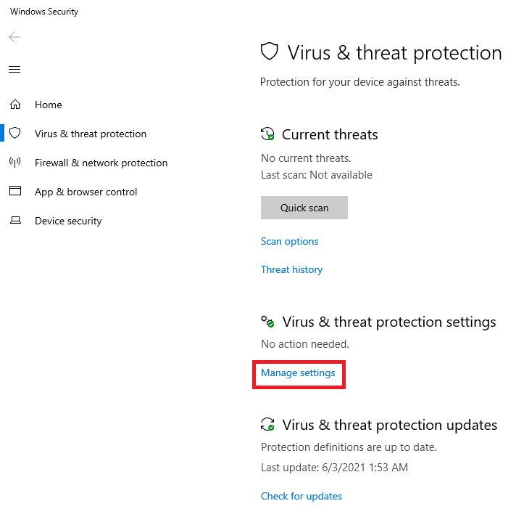Start a Quick scan
This screenshot has height=509, width=524.
[304, 208]
